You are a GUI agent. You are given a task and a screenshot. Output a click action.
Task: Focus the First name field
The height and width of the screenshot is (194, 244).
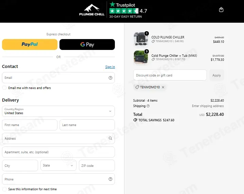(30, 125)
